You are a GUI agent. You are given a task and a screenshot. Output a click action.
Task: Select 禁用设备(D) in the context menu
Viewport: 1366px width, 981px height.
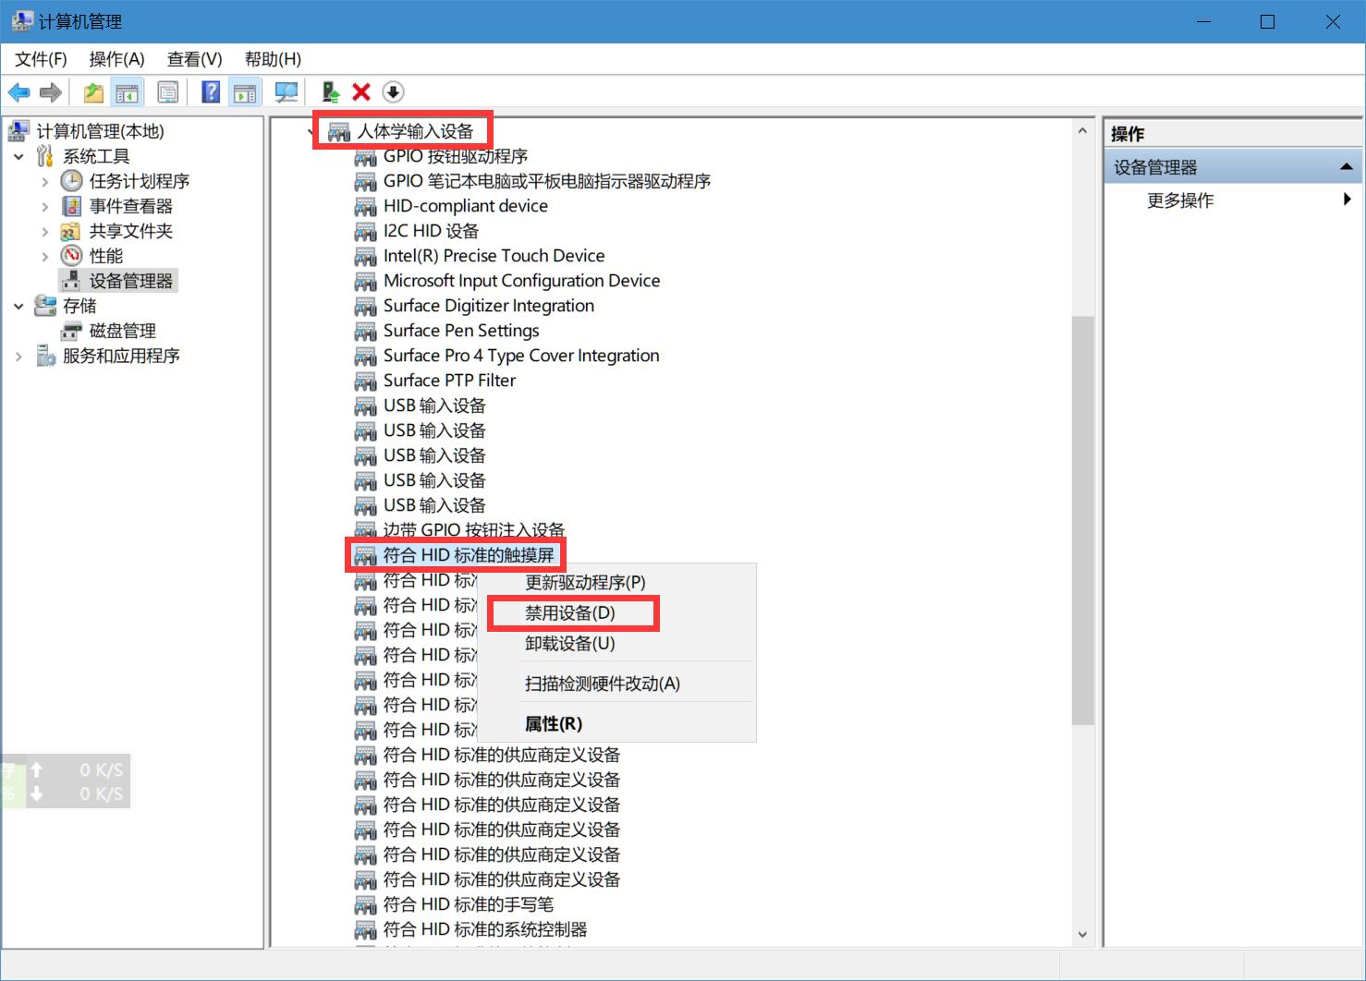tap(570, 613)
